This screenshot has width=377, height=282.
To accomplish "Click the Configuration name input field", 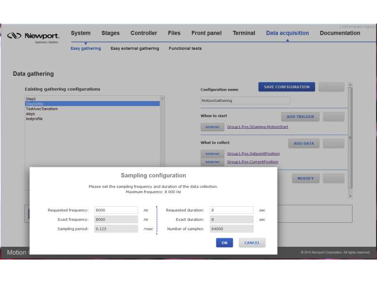I will tap(246, 101).
